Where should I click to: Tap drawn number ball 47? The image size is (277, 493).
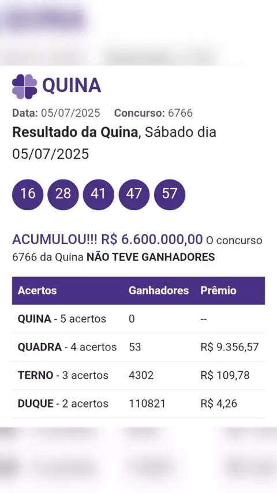click(x=134, y=195)
